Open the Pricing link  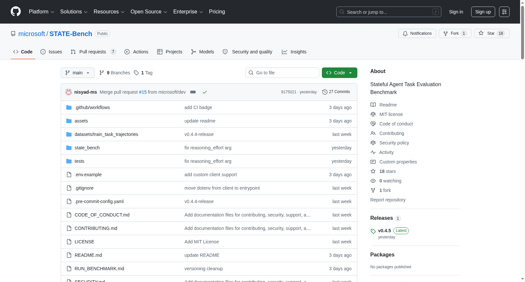click(217, 12)
